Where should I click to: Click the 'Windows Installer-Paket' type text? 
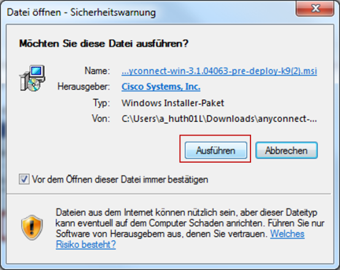click(172, 103)
